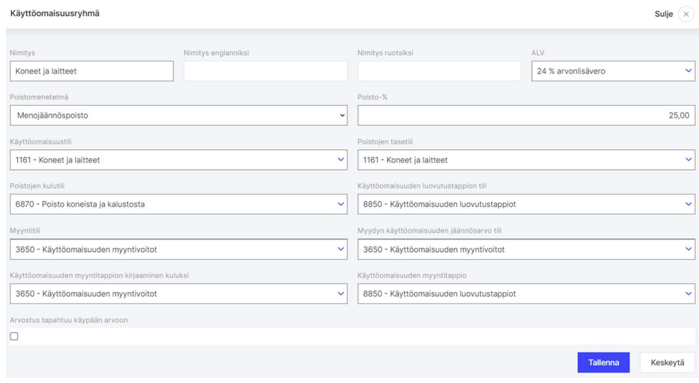Click the Nimitys ruotsiksi input field
This screenshot has width=699, height=383.
pos(439,71)
